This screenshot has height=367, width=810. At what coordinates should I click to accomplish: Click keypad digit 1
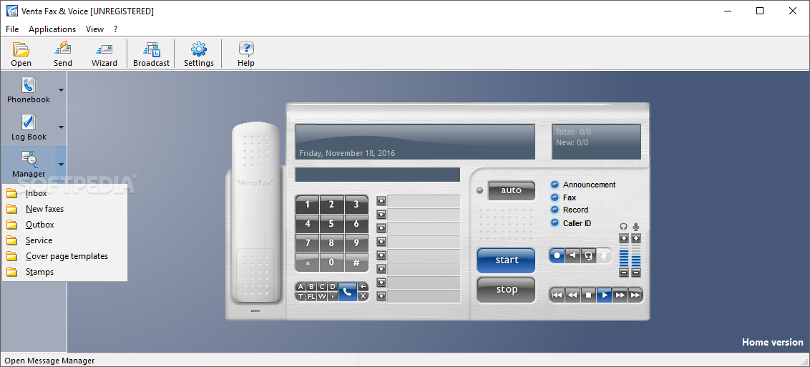[x=308, y=205]
